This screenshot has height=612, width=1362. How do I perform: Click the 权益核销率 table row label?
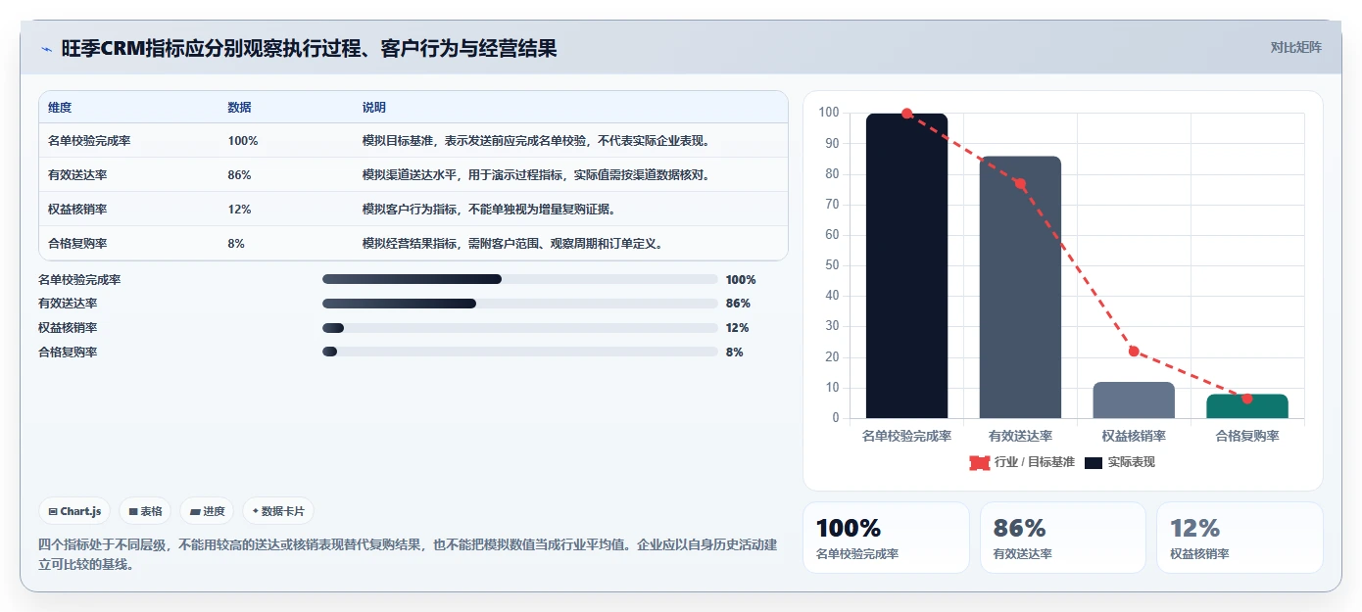77,210
